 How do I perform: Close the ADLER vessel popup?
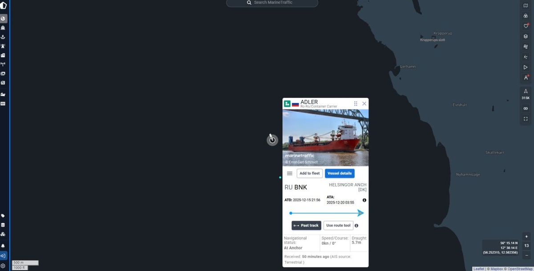point(364,103)
